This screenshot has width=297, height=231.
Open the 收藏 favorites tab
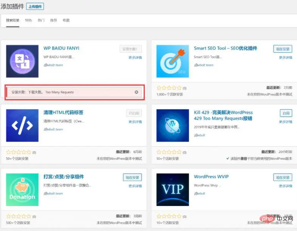point(66,20)
